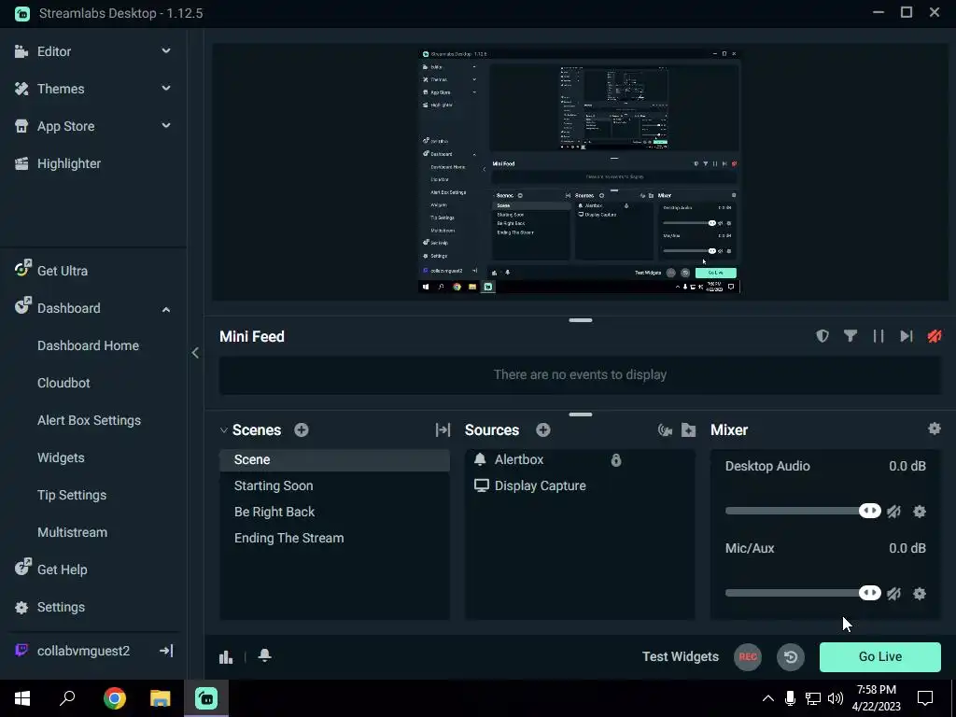Screen dimensions: 956x717
Task: Open performance stats bar chart icon
Action: 226,656
